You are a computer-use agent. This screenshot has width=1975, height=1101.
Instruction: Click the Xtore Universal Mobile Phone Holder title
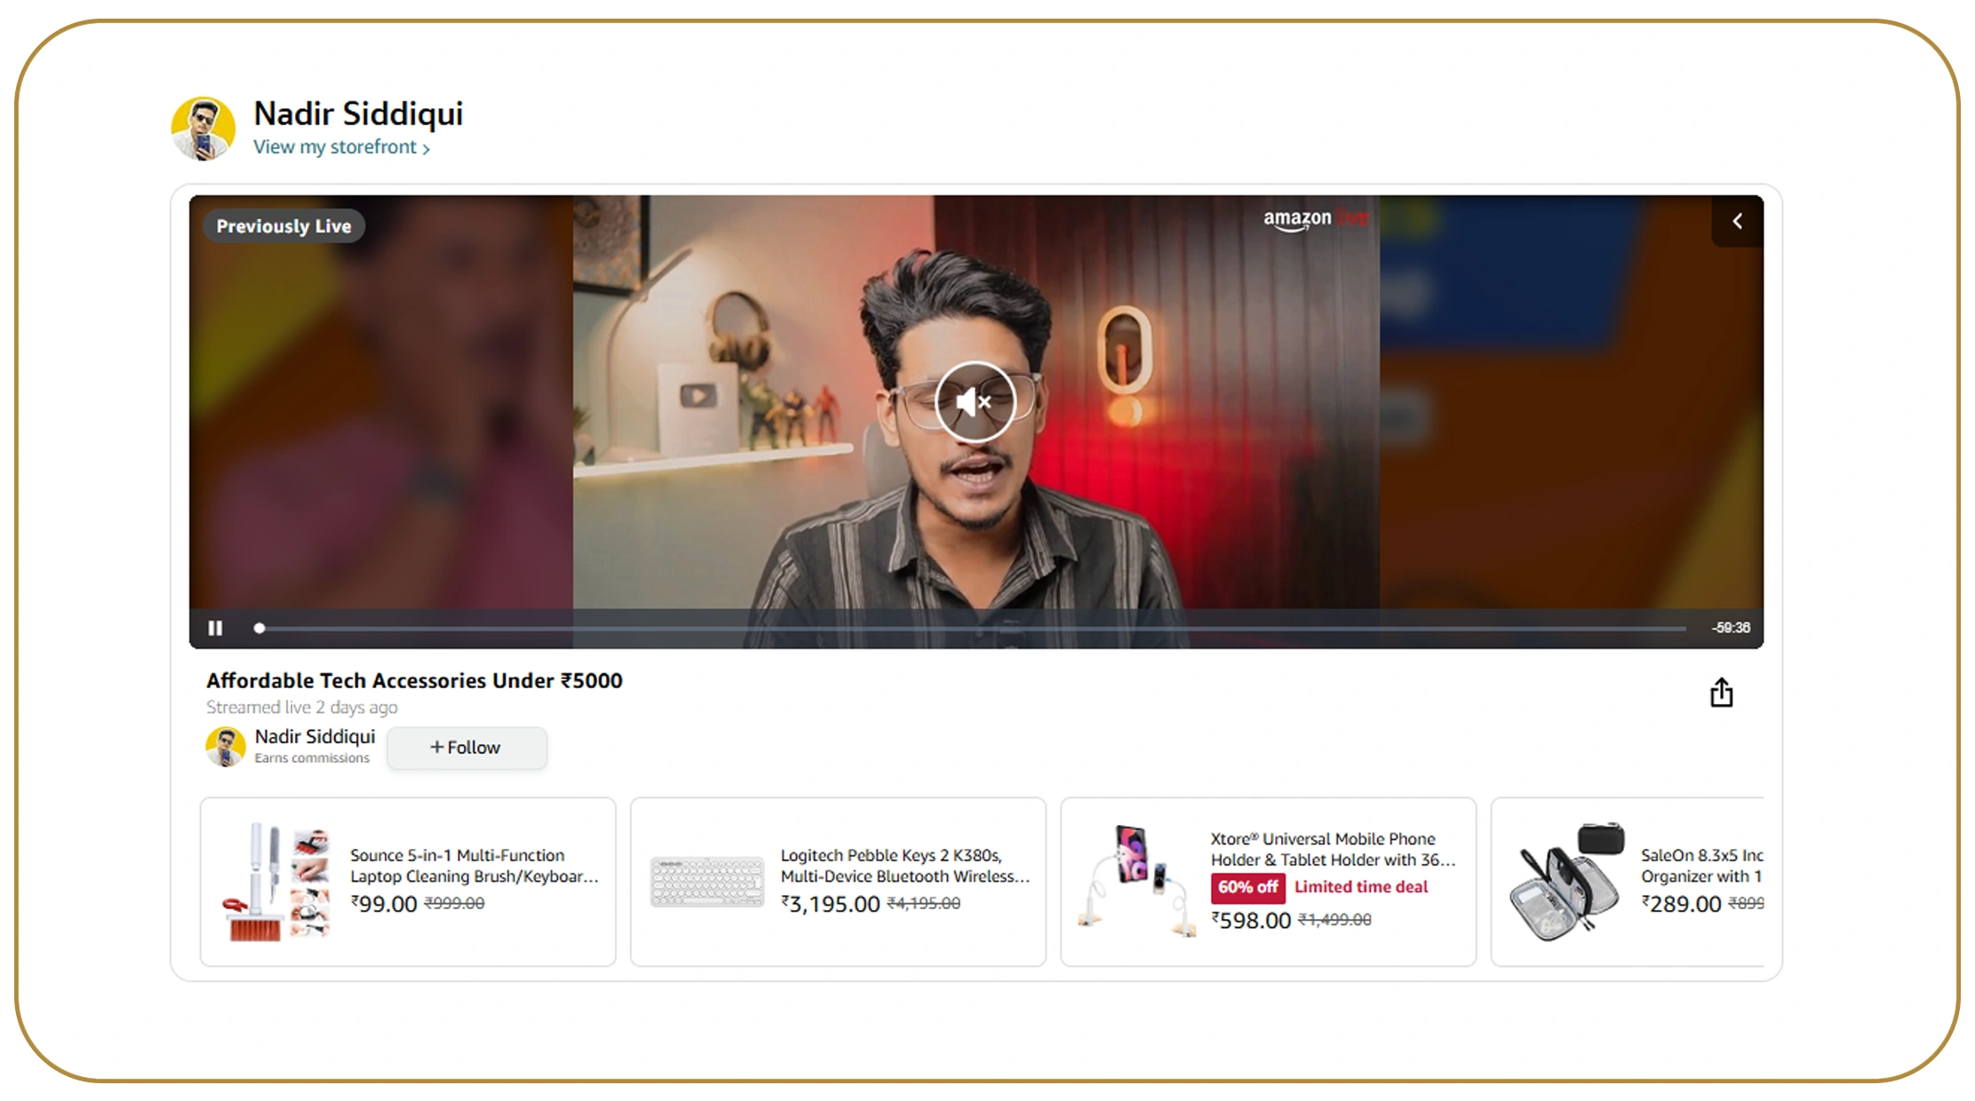(x=1333, y=849)
